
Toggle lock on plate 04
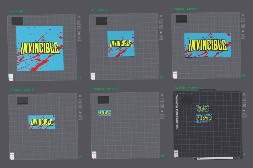[80, 112]
